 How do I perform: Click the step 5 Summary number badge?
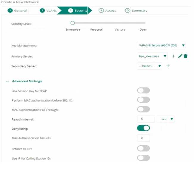(128, 10)
